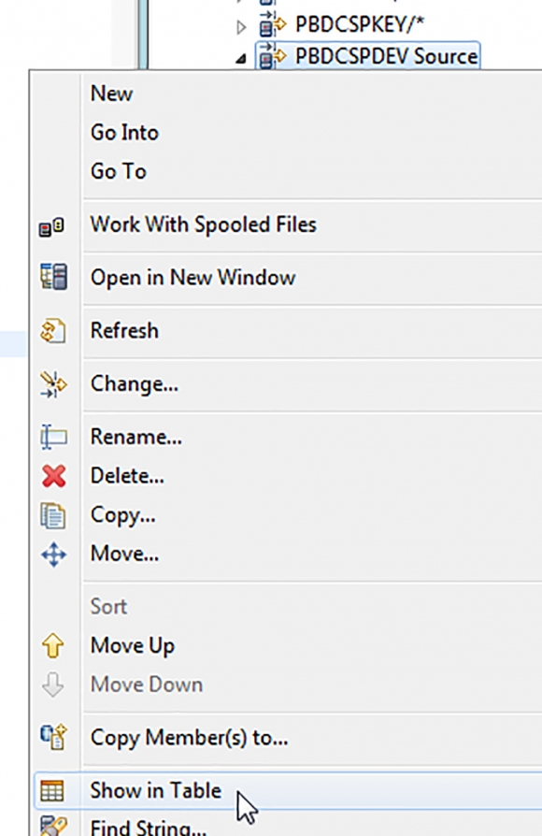Image resolution: width=542 pixels, height=836 pixels.
Task: Select the PBDCSPDEV Source filter item
Action: (386, 56)
